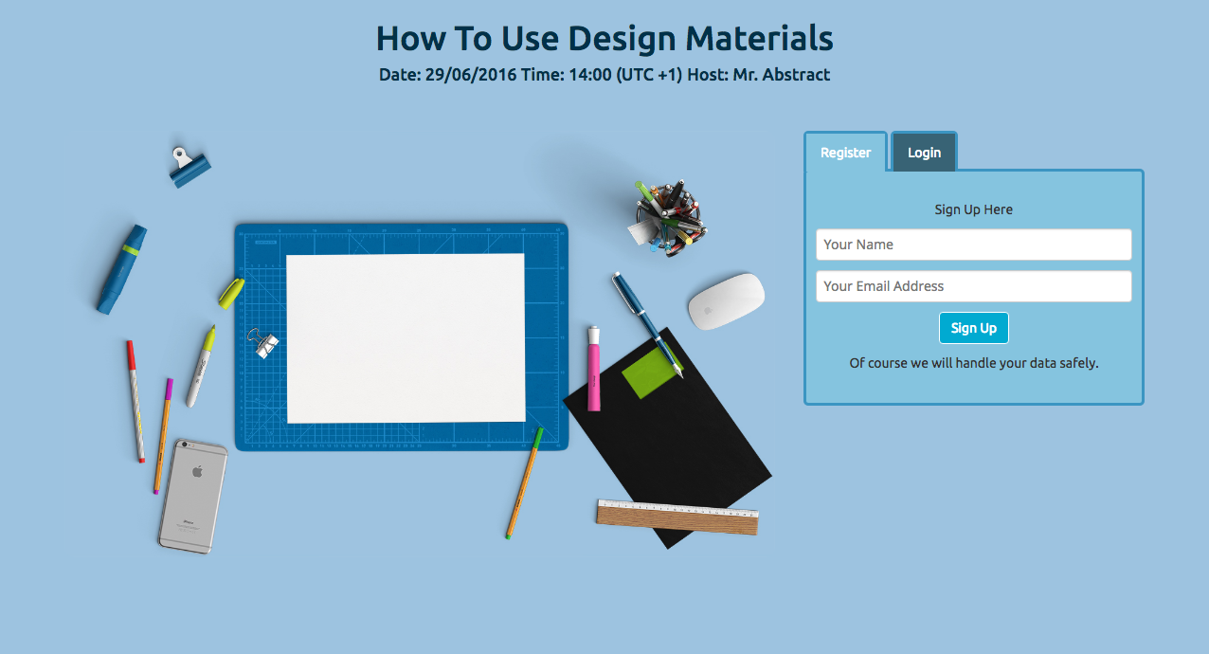Select the Register tab

[x=845, y=153]
